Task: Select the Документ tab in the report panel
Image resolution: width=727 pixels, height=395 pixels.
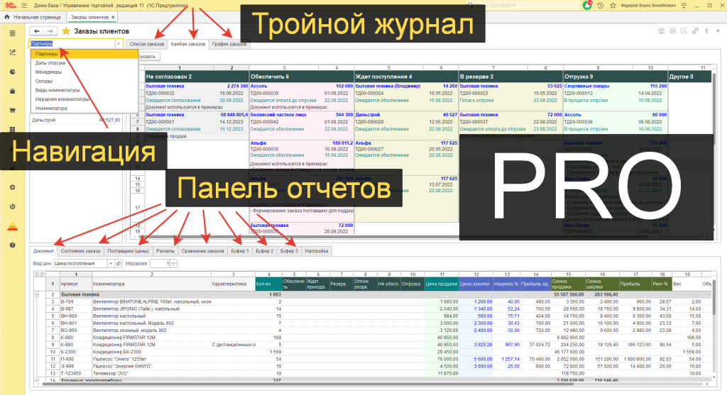Action: pyautogui.click(x=43, y=251)
